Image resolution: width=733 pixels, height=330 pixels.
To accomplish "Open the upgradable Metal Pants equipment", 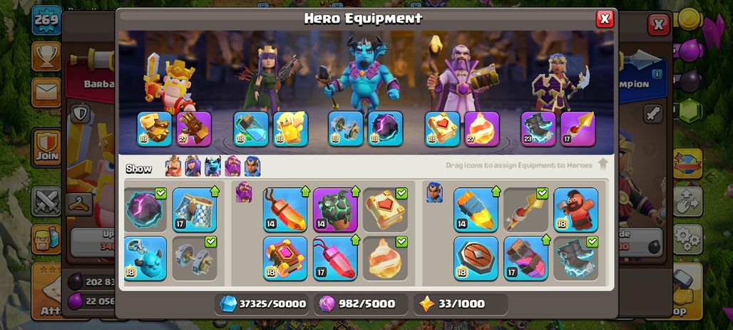I will coord(195,210).
